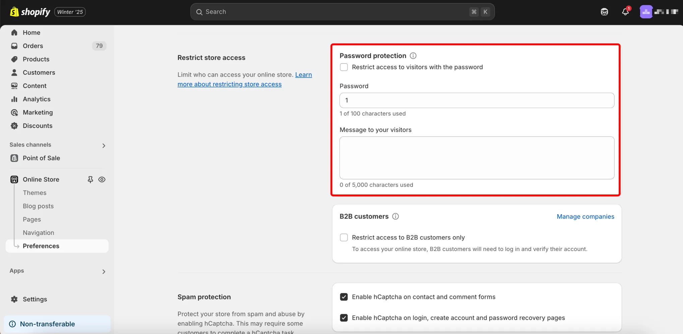683x334 pixels.
Task: Click the B2B customers info icon
Action: click(x=395, y=216)
